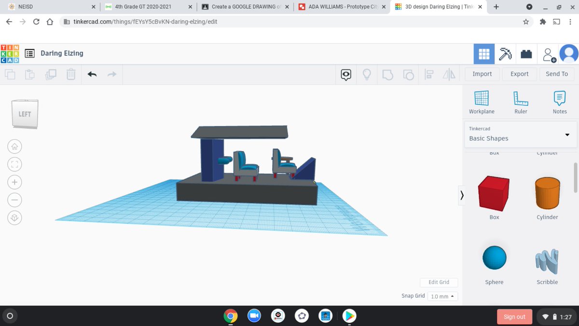Click the Sign out button
The height and width of the screenshot is (326, 579).
click(x=514, y=317)
